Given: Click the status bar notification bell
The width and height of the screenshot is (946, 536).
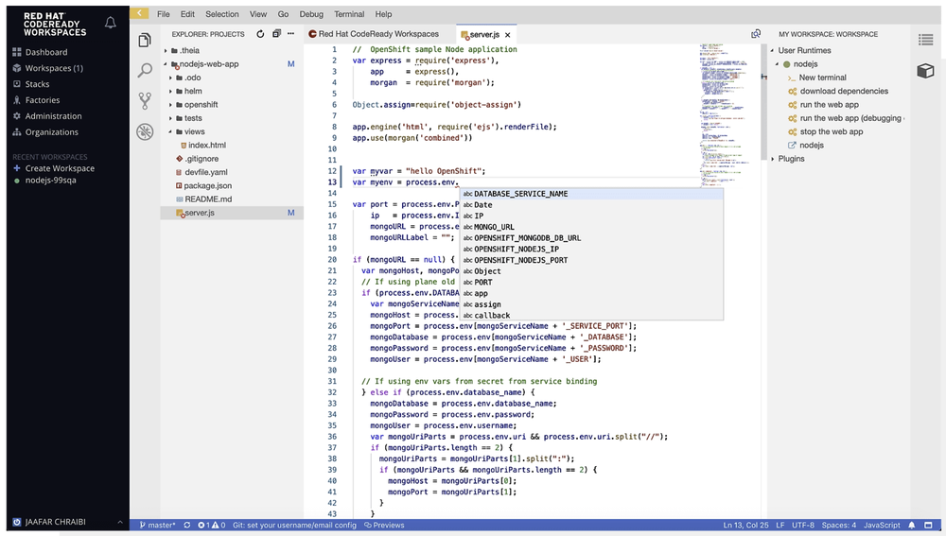Looking at the screenshot, I should tap(912, 526).
